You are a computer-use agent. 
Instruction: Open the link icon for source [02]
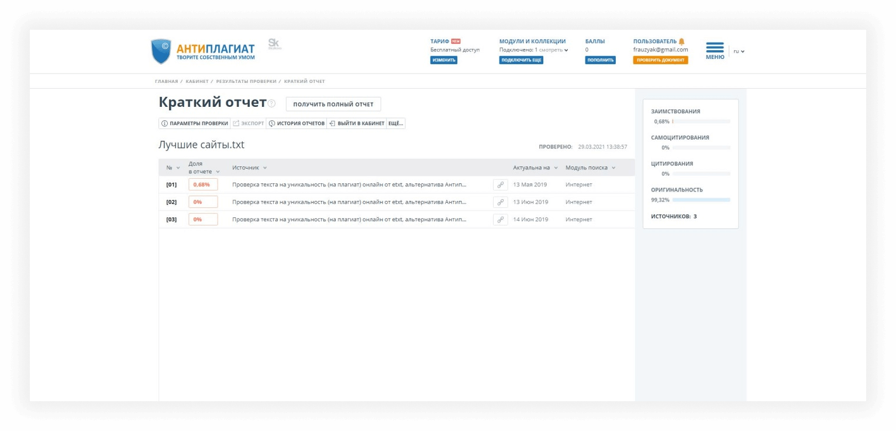pos(500,202)
